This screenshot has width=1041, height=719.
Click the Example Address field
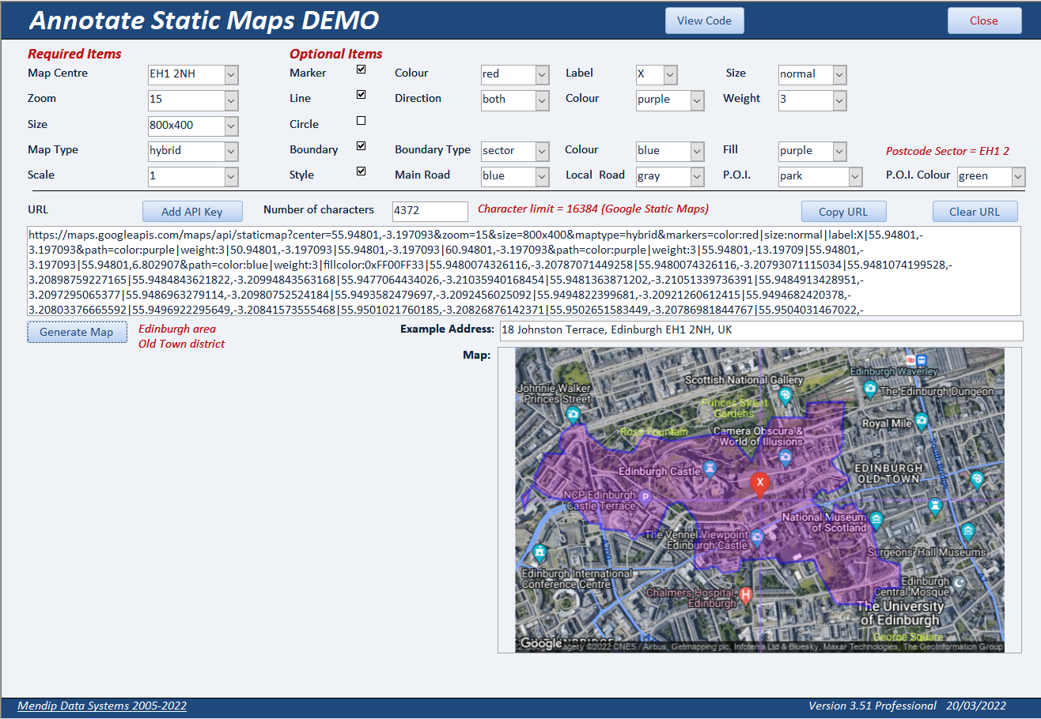[761, 330]
